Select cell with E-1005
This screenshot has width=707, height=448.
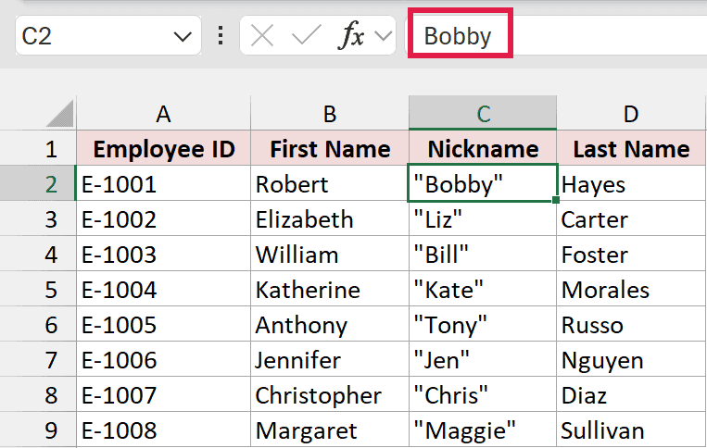pos(164,324)
